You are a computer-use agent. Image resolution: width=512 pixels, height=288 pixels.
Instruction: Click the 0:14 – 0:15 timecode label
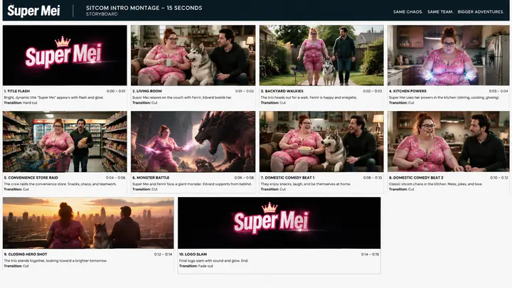370,254
